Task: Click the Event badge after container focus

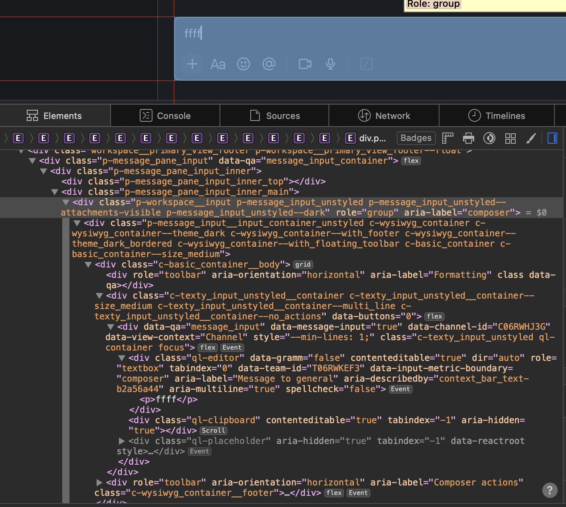Action: point(232,348)
